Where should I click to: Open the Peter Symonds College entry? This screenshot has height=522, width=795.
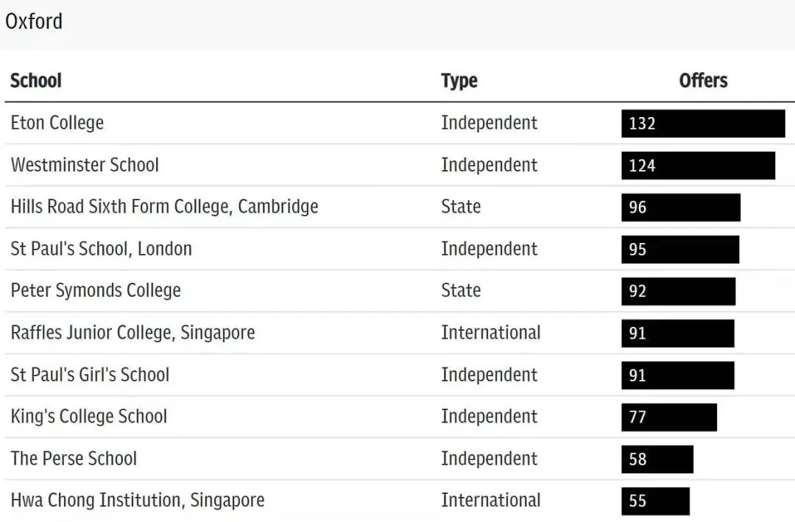(96, 291)
